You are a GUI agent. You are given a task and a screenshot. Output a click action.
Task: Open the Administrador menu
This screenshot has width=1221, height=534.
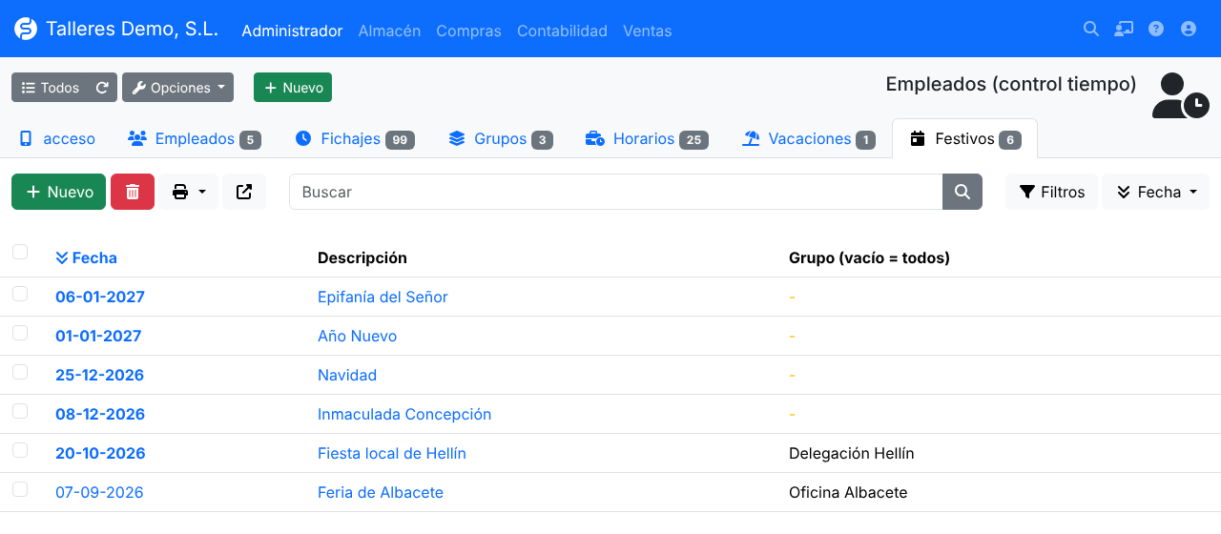pyautogui.click(x=292, y=31)
